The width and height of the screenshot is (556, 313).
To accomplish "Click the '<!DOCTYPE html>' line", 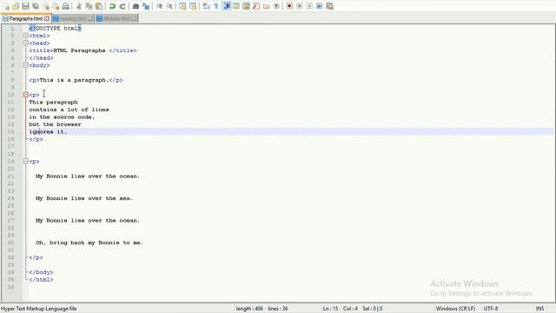I will tap(55, 28).
